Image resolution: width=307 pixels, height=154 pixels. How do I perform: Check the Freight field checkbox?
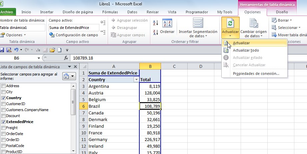(3, 128)
